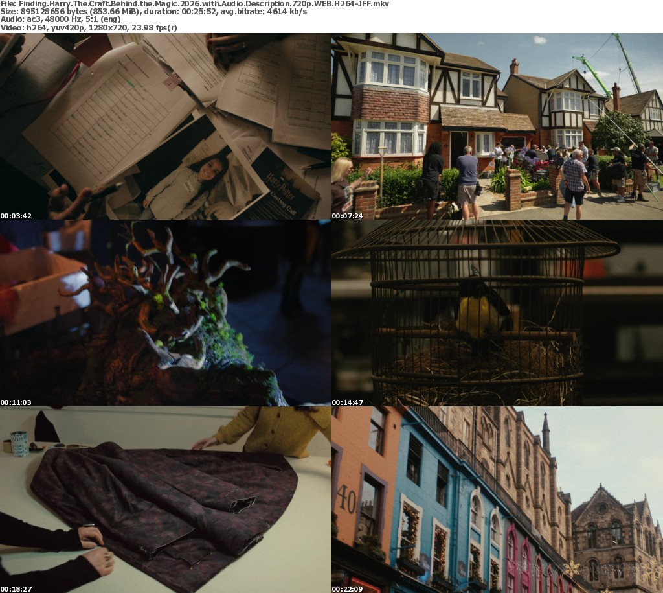Select the Video h264 info line
Screen dimensions: 663x593
pos(89,27)
